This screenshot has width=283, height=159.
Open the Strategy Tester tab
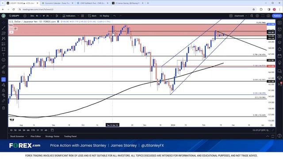pyautogui.click(x=52, y=136)
